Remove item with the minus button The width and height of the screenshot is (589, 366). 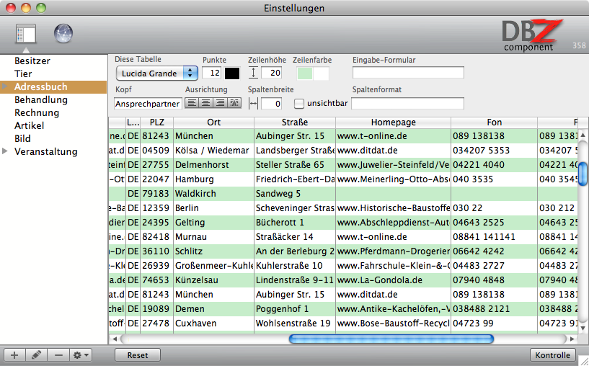(58, 355)
